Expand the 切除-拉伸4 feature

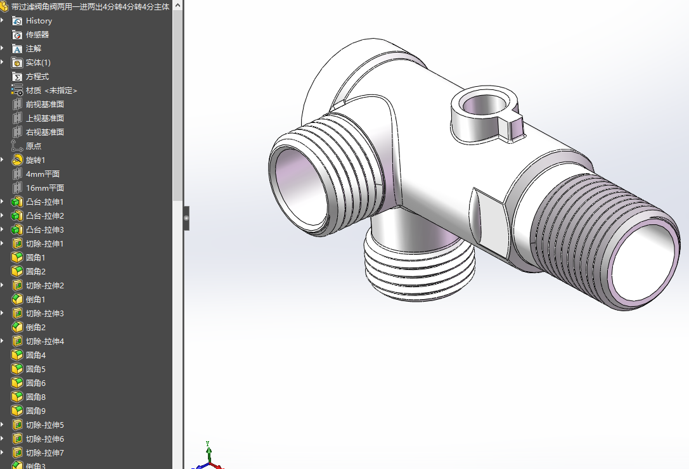click(x=2, y=342)
